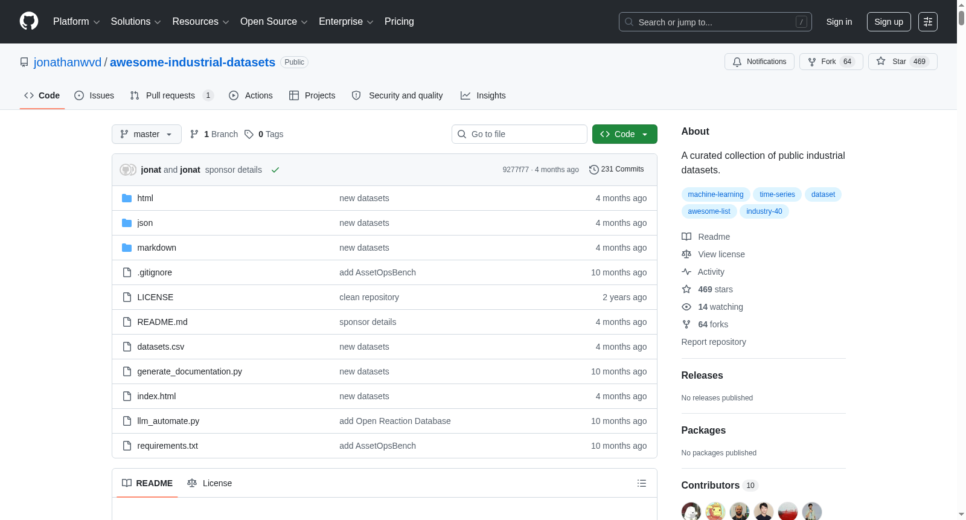Click the Search or jump to field
Screen dimensions: 966x520
(715, 22)
